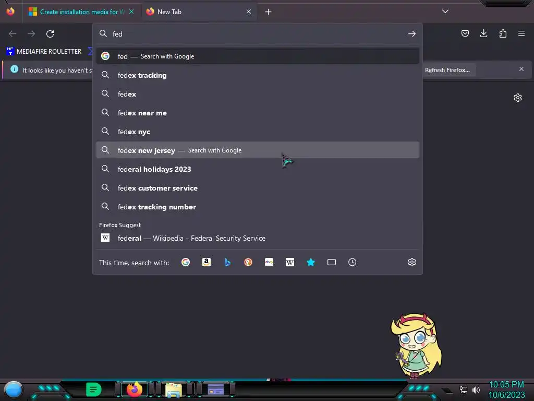Click the Star Butterfly desktop mascot
This screenshot has width=534, height=401.
click(416, 345)
